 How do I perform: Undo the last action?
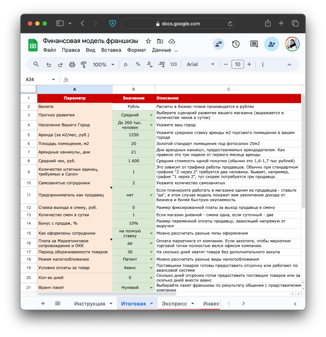pyautogui.click(x=49, y=65)
